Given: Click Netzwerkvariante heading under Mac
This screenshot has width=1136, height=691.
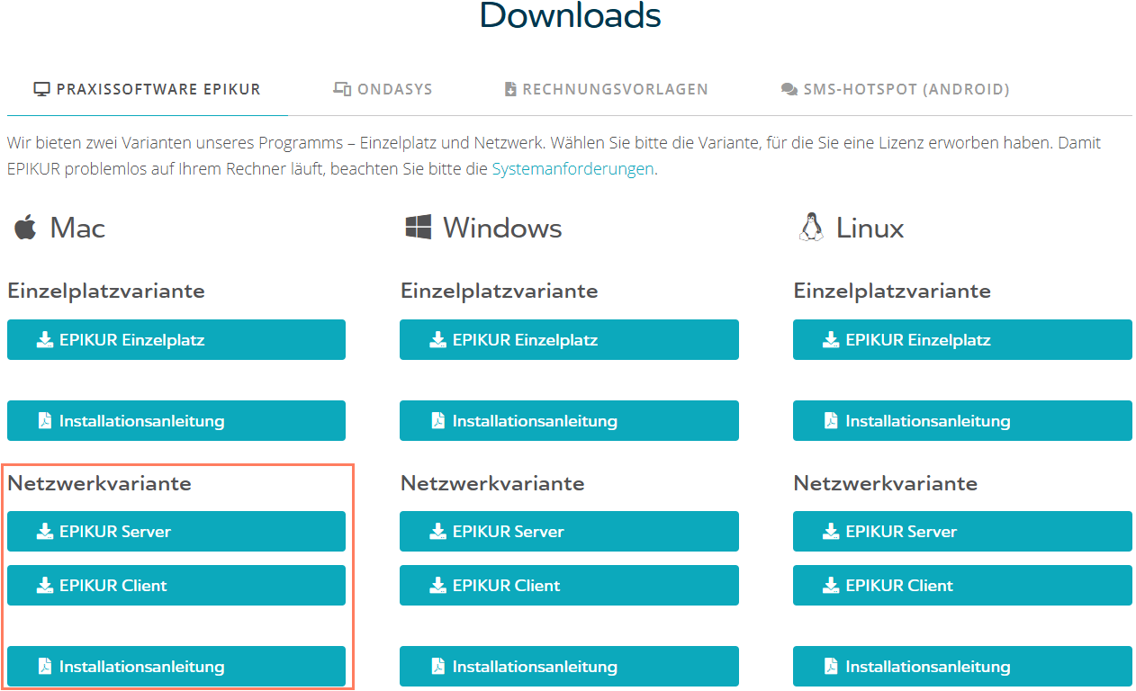Looking at the screenshot, I should point(99,483).
